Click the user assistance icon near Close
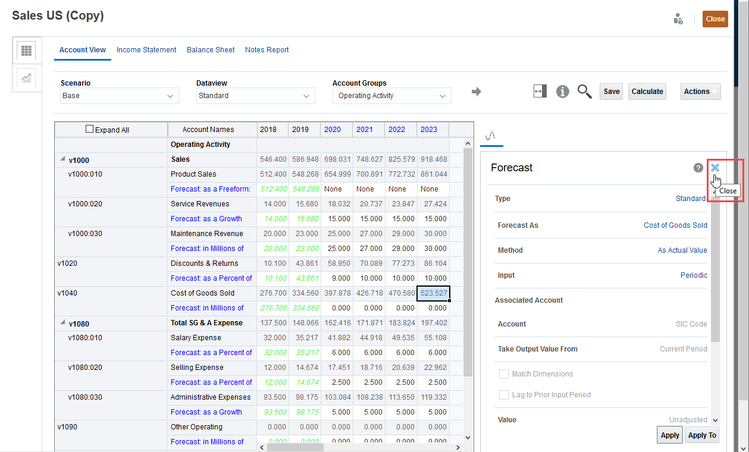The height and width of the screenshot is (452, 749). point(678,19)
